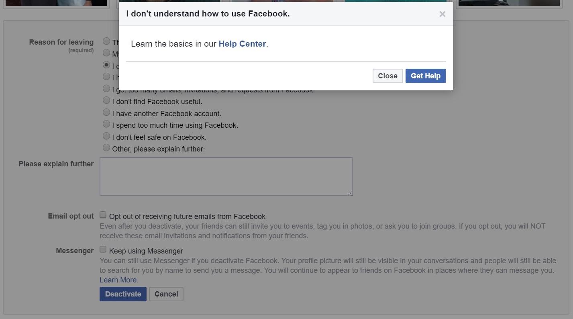Choose "I don't find Facebook useful"
Screen dimensions: 573x319
coord(106,100)
